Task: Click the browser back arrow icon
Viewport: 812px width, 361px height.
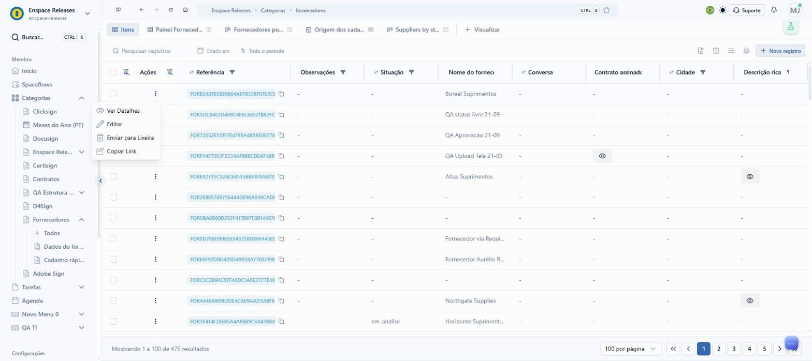Action: pos(142,10)
